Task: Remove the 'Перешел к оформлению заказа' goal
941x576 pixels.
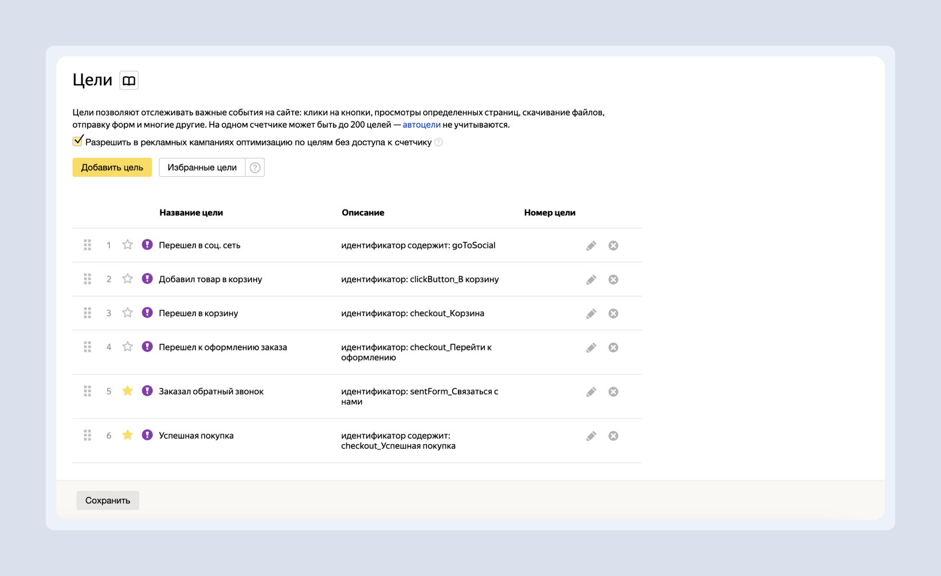Action: click(613, 348)
